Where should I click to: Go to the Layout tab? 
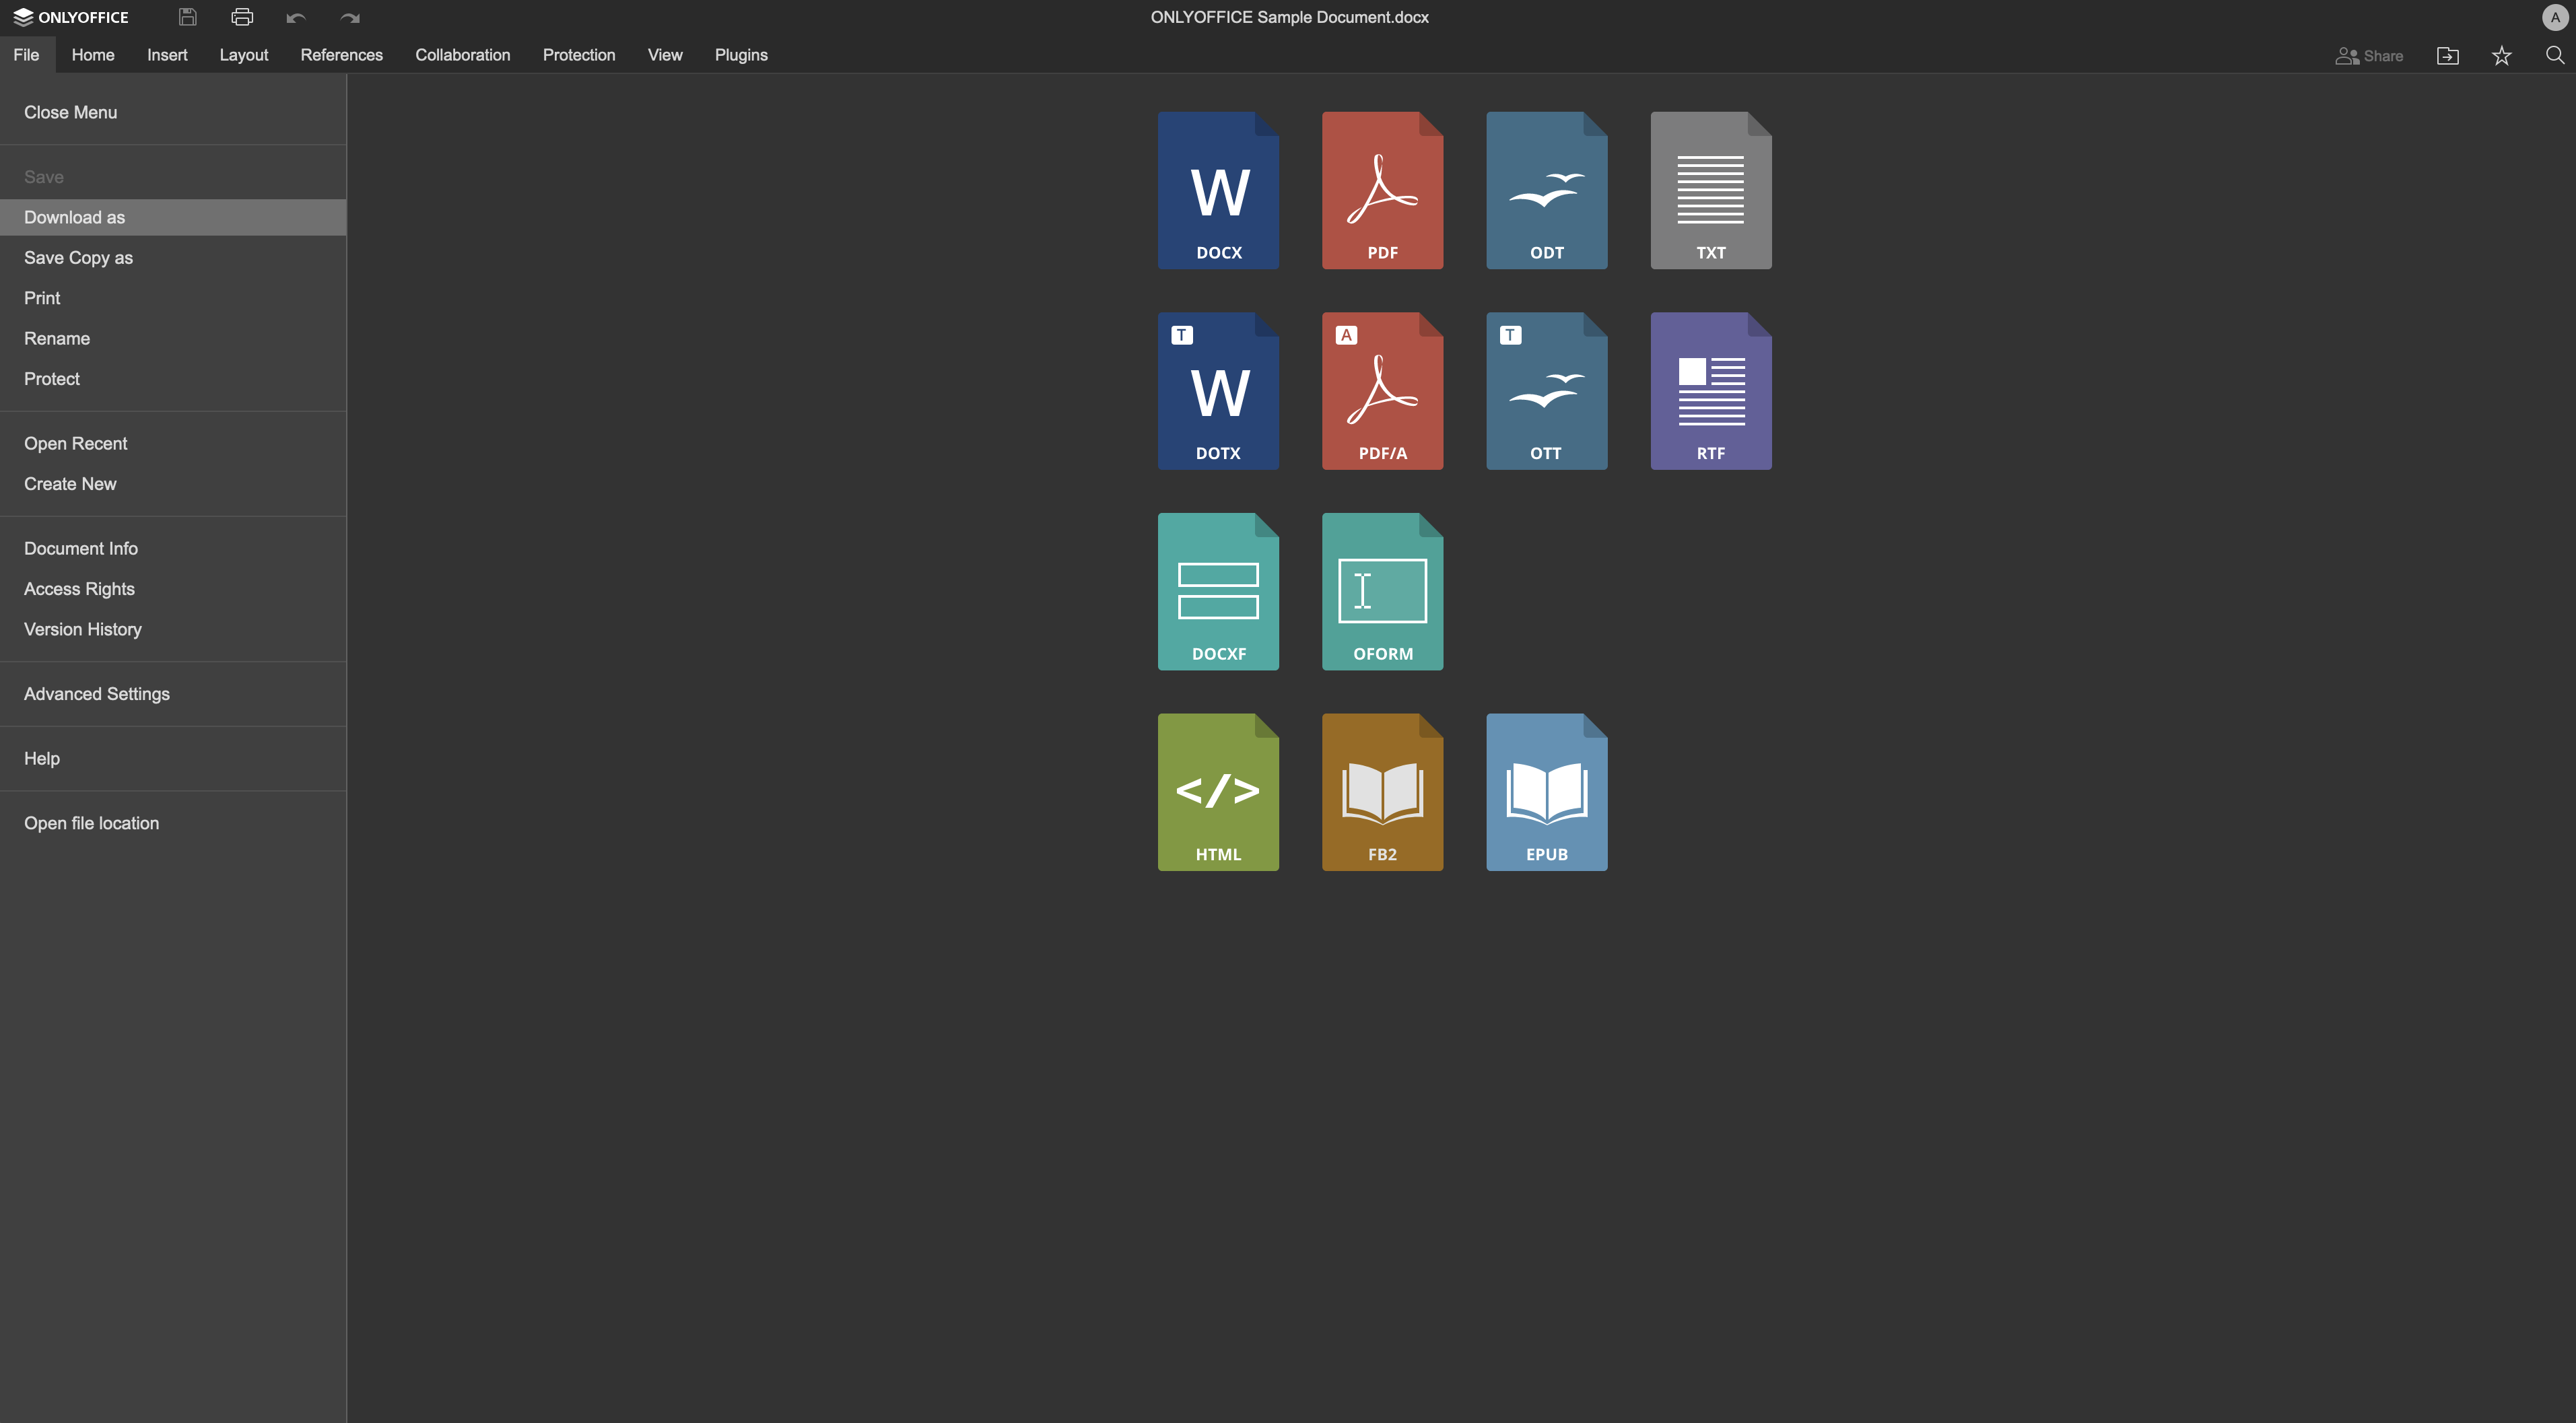[x=244, y=55]
